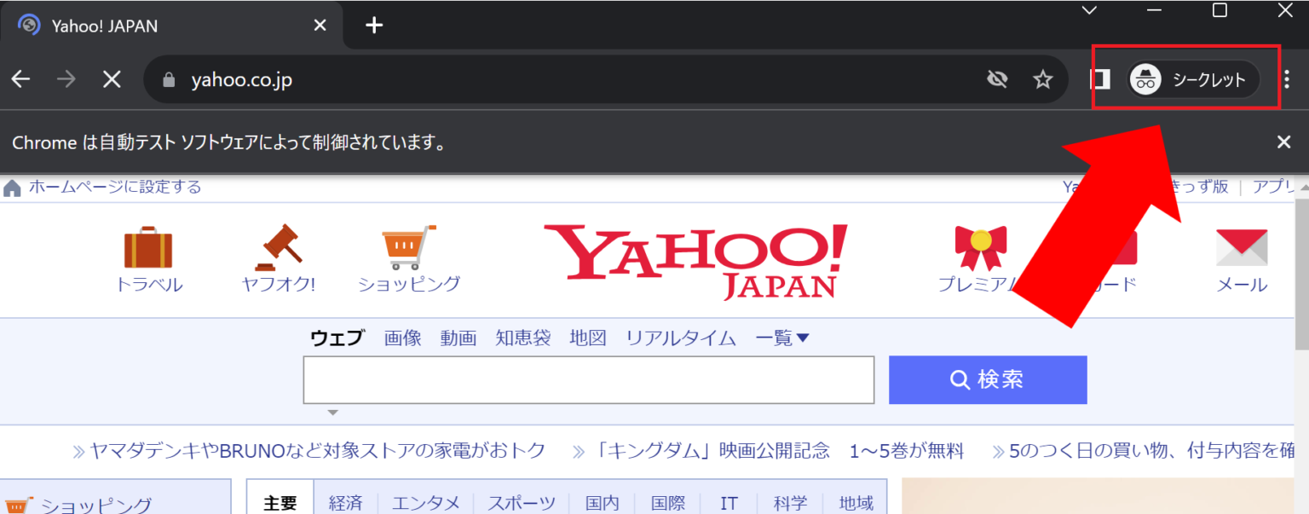The width and height of the screenshot is (1309, 514).
Task: Expand the 一覧 dropdown list
Action: pyautogui.click(x=781, y=338)
